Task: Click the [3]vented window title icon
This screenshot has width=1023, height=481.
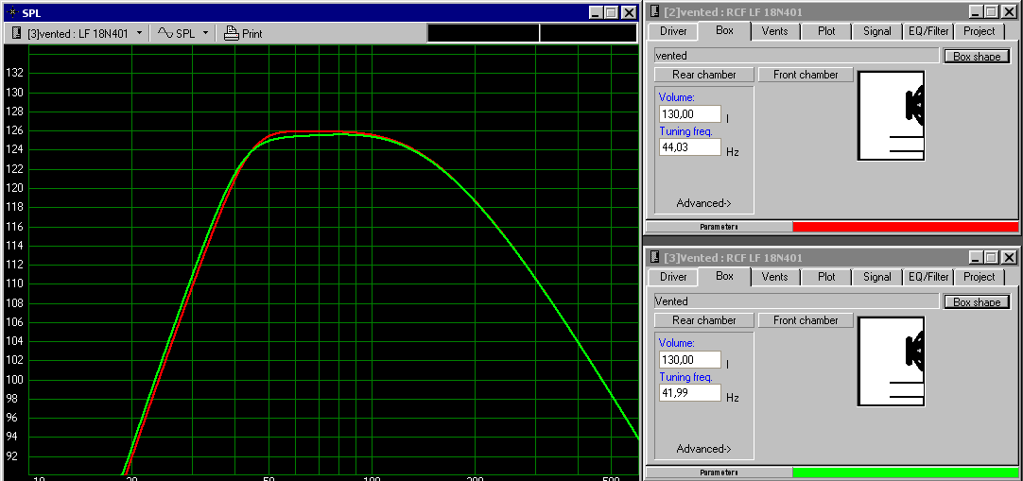Action: 655,257
